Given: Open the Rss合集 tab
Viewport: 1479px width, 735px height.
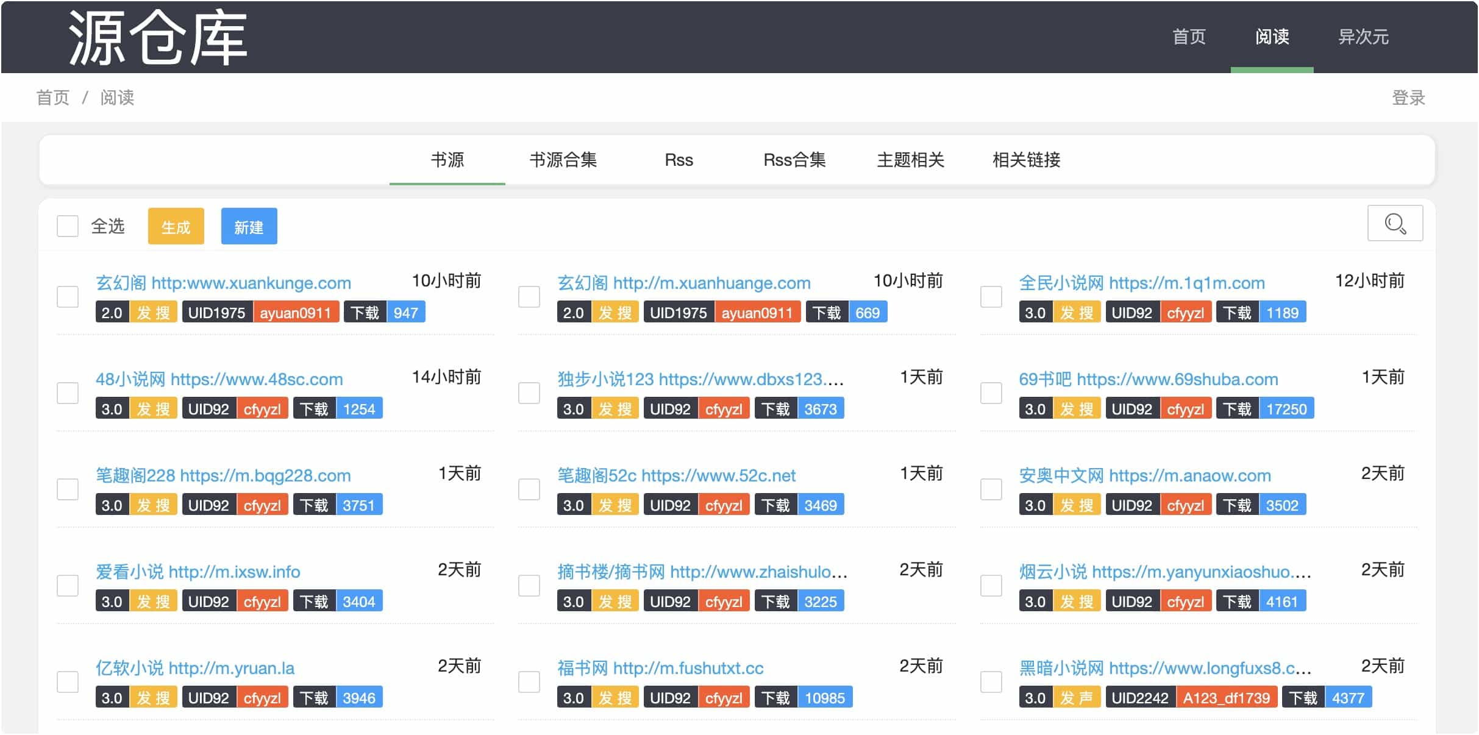Looking at the screenshot, I should [794, 160].
